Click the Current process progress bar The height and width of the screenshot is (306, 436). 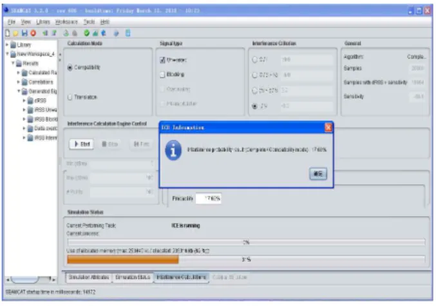pyautogui.click(x=246, y=242)
